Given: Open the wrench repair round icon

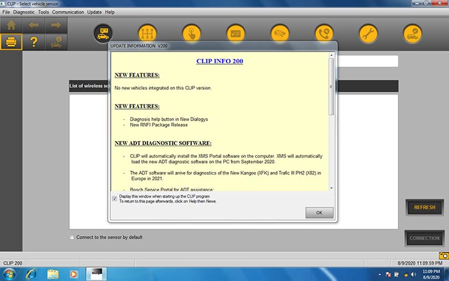Looking at the screenshot, I should (x=368, y=33).
